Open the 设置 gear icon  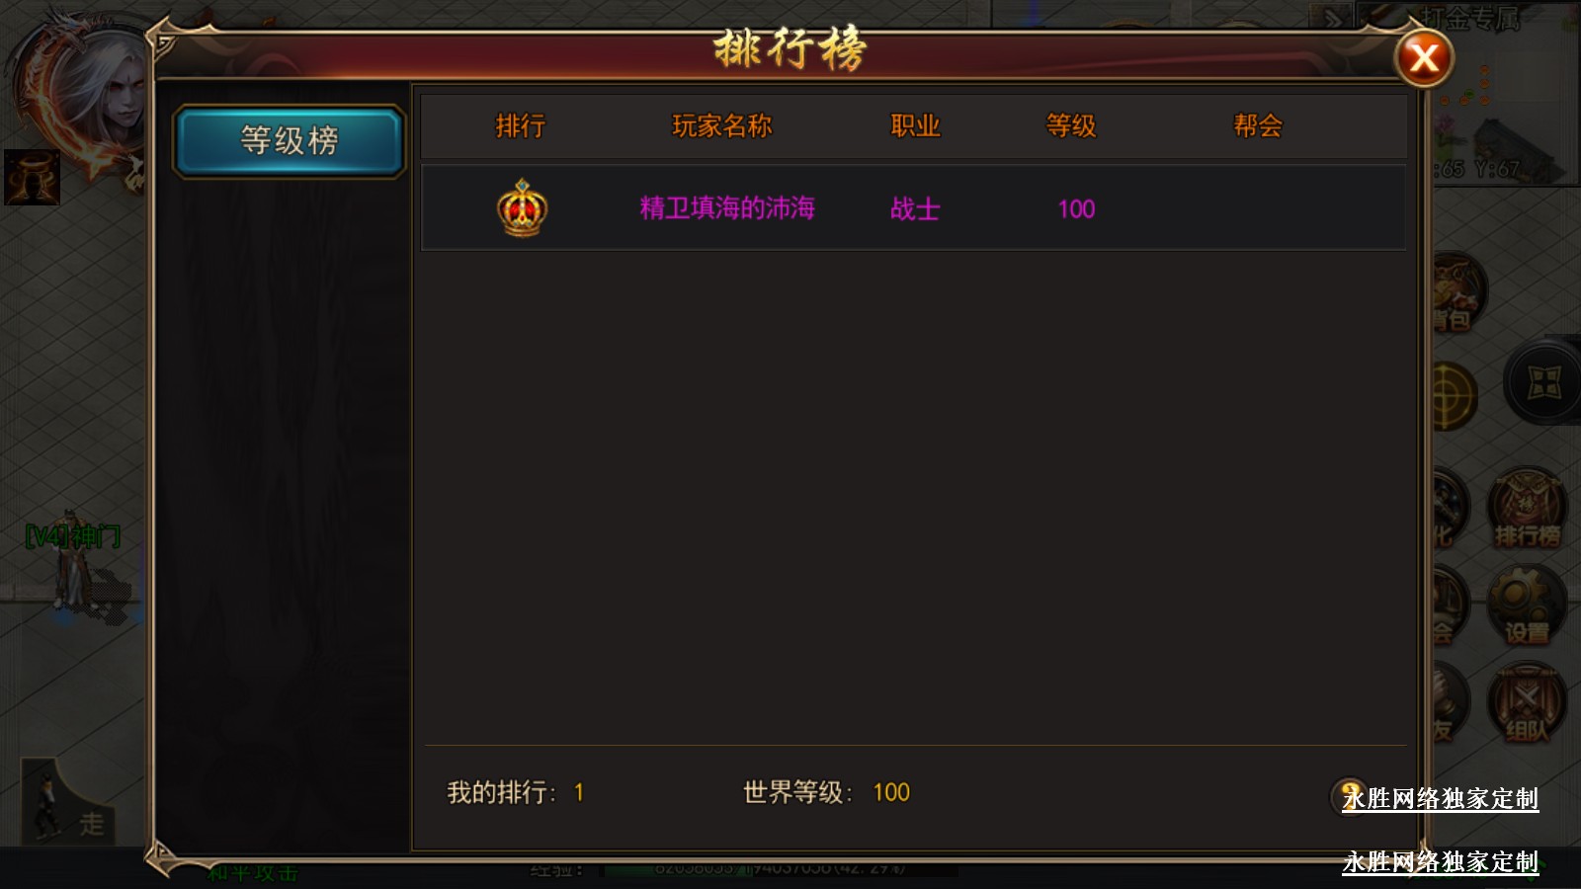coord(1527,606)
